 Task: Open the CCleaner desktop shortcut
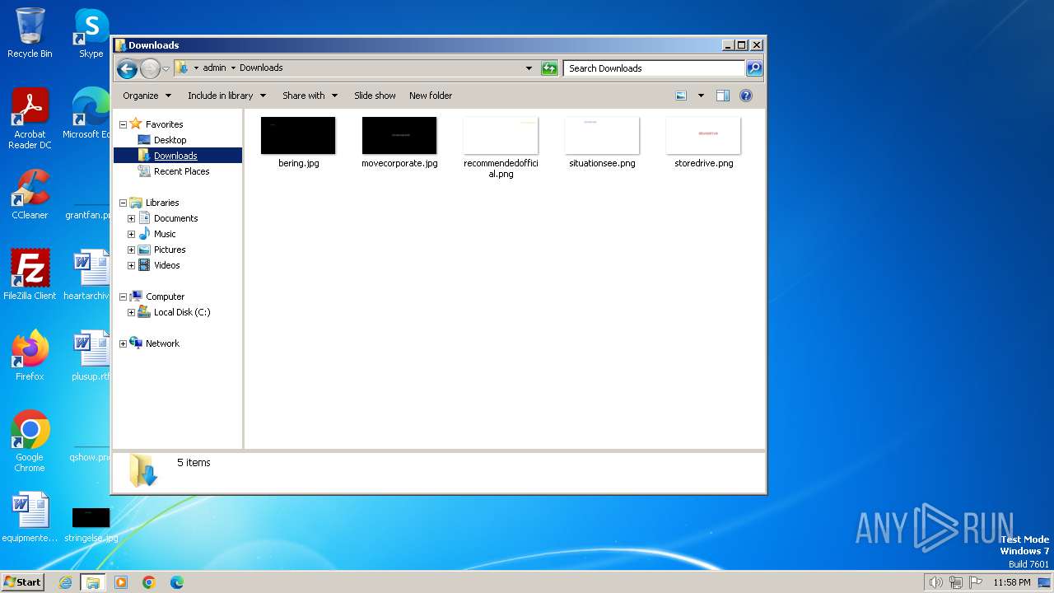[30, 194]
